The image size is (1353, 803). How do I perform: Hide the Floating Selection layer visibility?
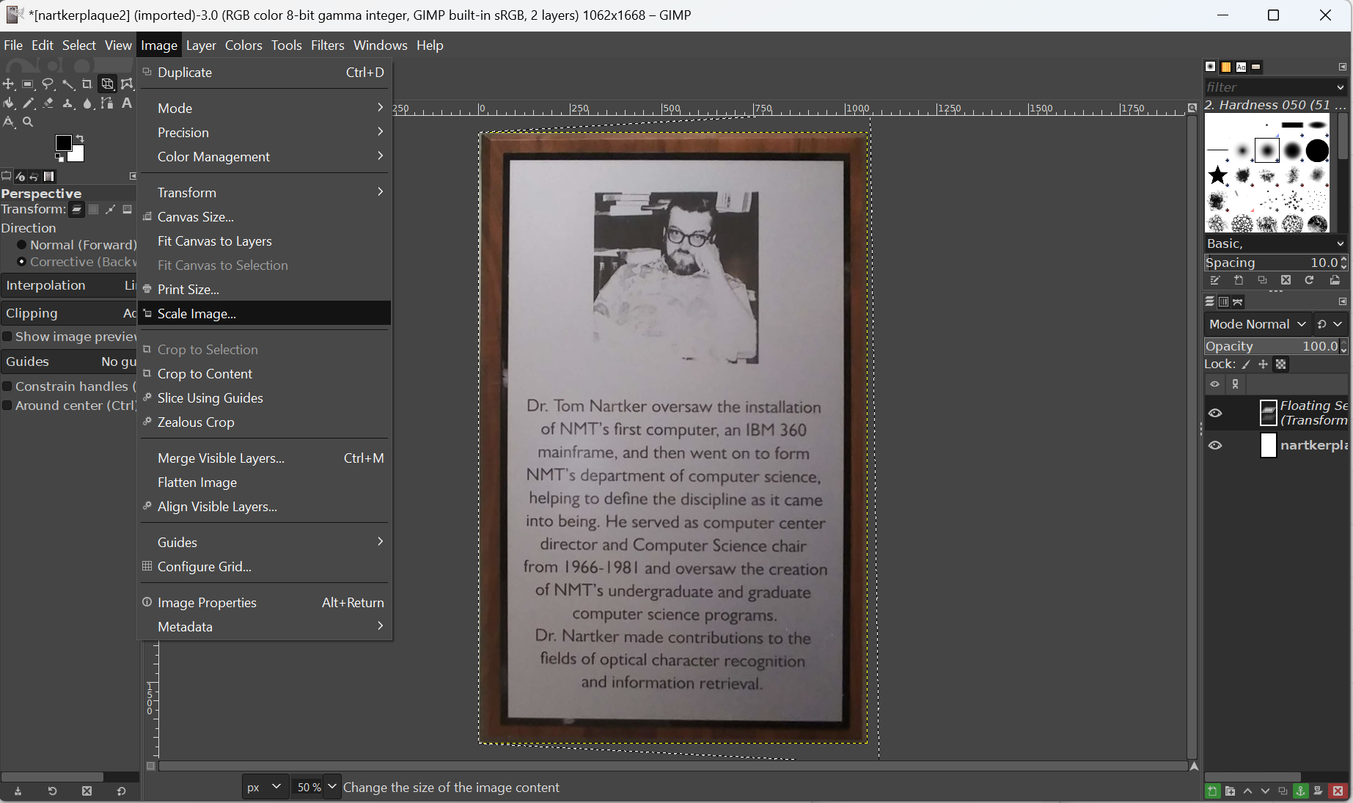(1215, 413)
